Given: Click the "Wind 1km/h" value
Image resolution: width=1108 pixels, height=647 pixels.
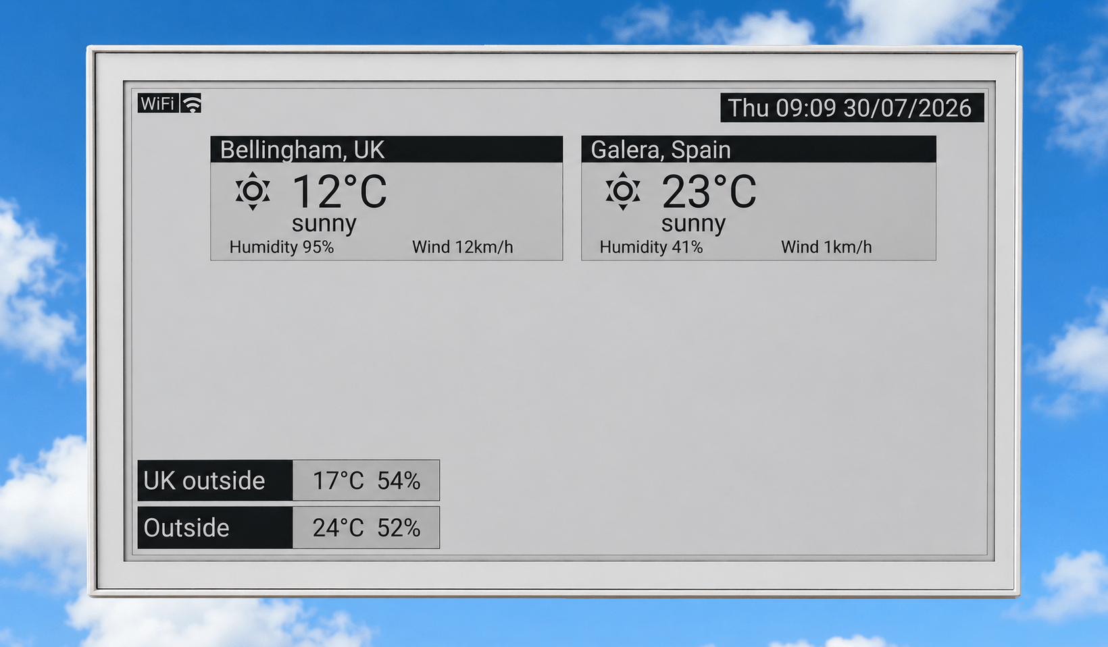Looking at the screenshot, I should coord(826,247).
